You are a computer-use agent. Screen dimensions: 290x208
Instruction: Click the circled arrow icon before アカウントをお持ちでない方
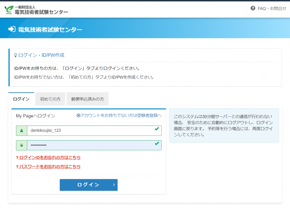click(79, 115)
